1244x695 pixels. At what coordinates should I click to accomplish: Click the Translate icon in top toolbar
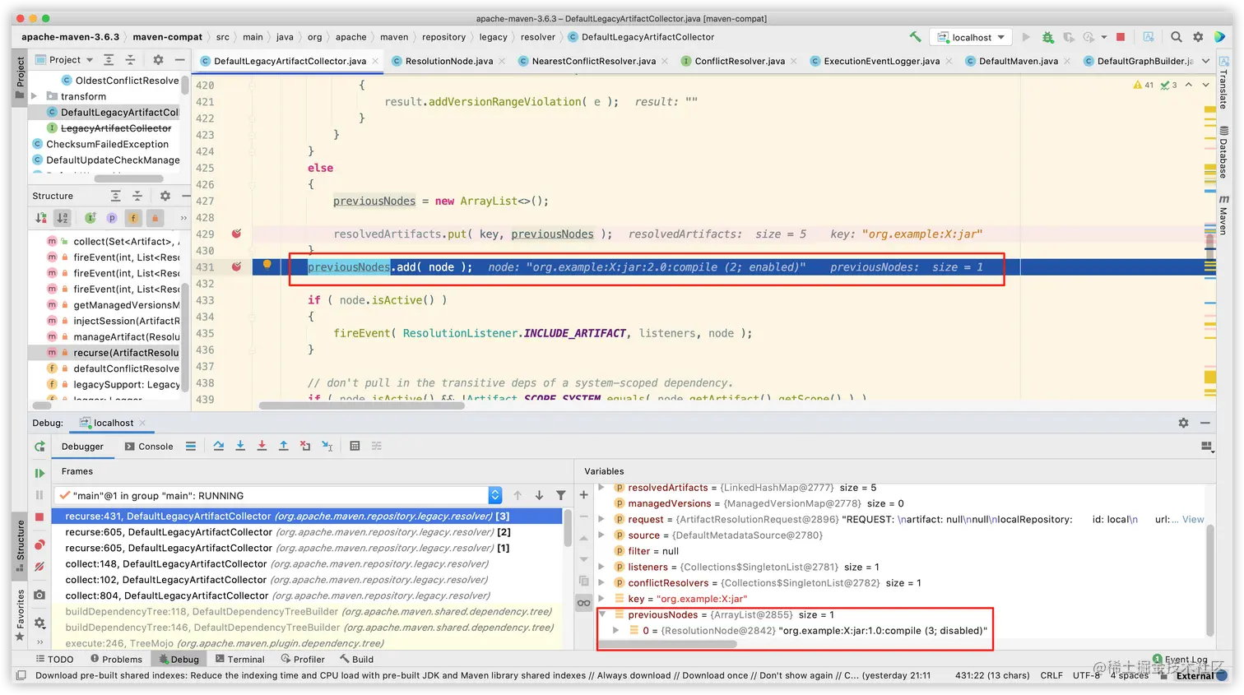coord(1149,37)
